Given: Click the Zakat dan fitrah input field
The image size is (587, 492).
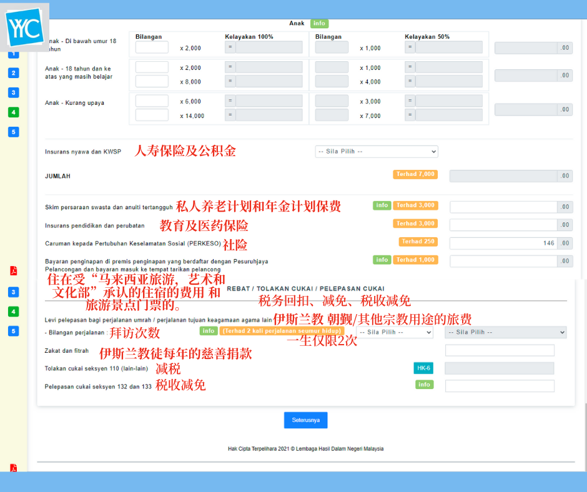Looking at the screenshot, I should pyautogui.click(x=500, y=350).
